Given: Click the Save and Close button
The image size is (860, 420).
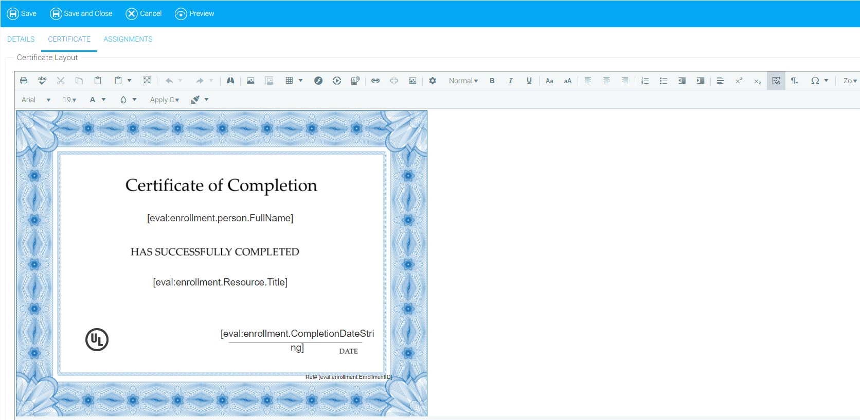Looking at the screenshot, I should (81, 14).
